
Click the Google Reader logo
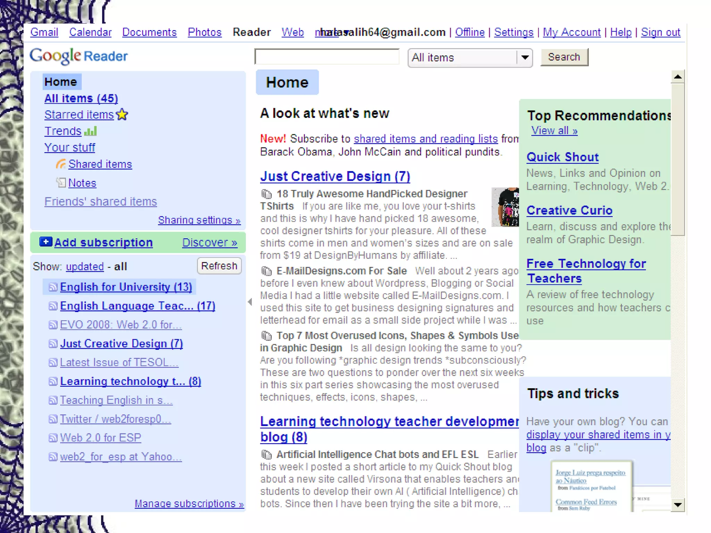(79, 56)
